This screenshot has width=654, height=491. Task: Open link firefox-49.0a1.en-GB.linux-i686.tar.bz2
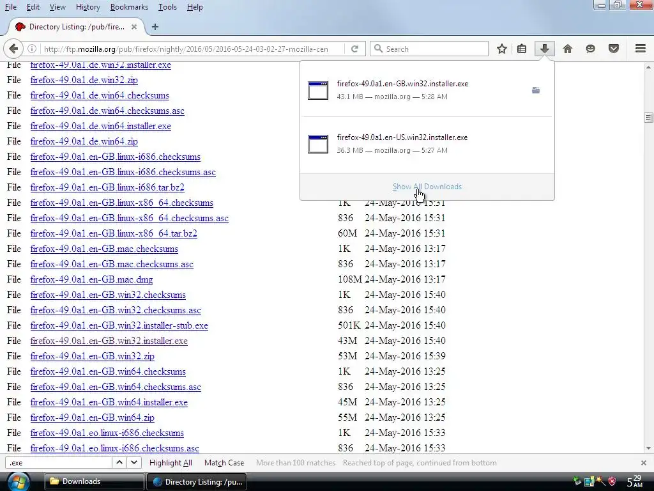coord(107,187)
